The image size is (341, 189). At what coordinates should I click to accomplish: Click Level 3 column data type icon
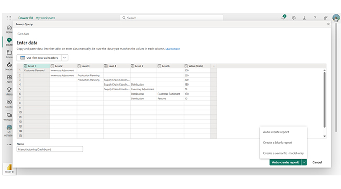click(79, 66)
